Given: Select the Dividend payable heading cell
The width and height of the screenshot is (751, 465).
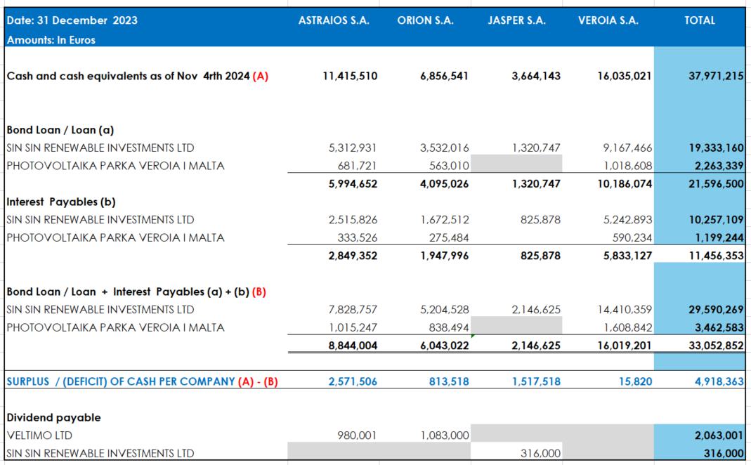Looking at the screenshot, I should [53, 417].
